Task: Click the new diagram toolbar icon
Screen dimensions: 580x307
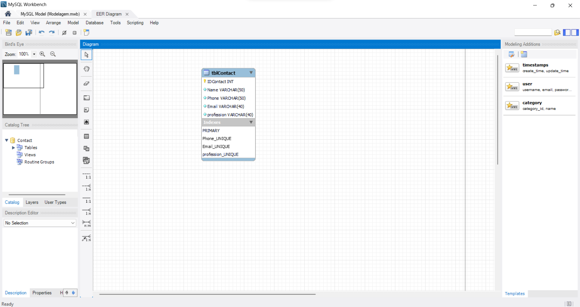Action: pos(87,33)
